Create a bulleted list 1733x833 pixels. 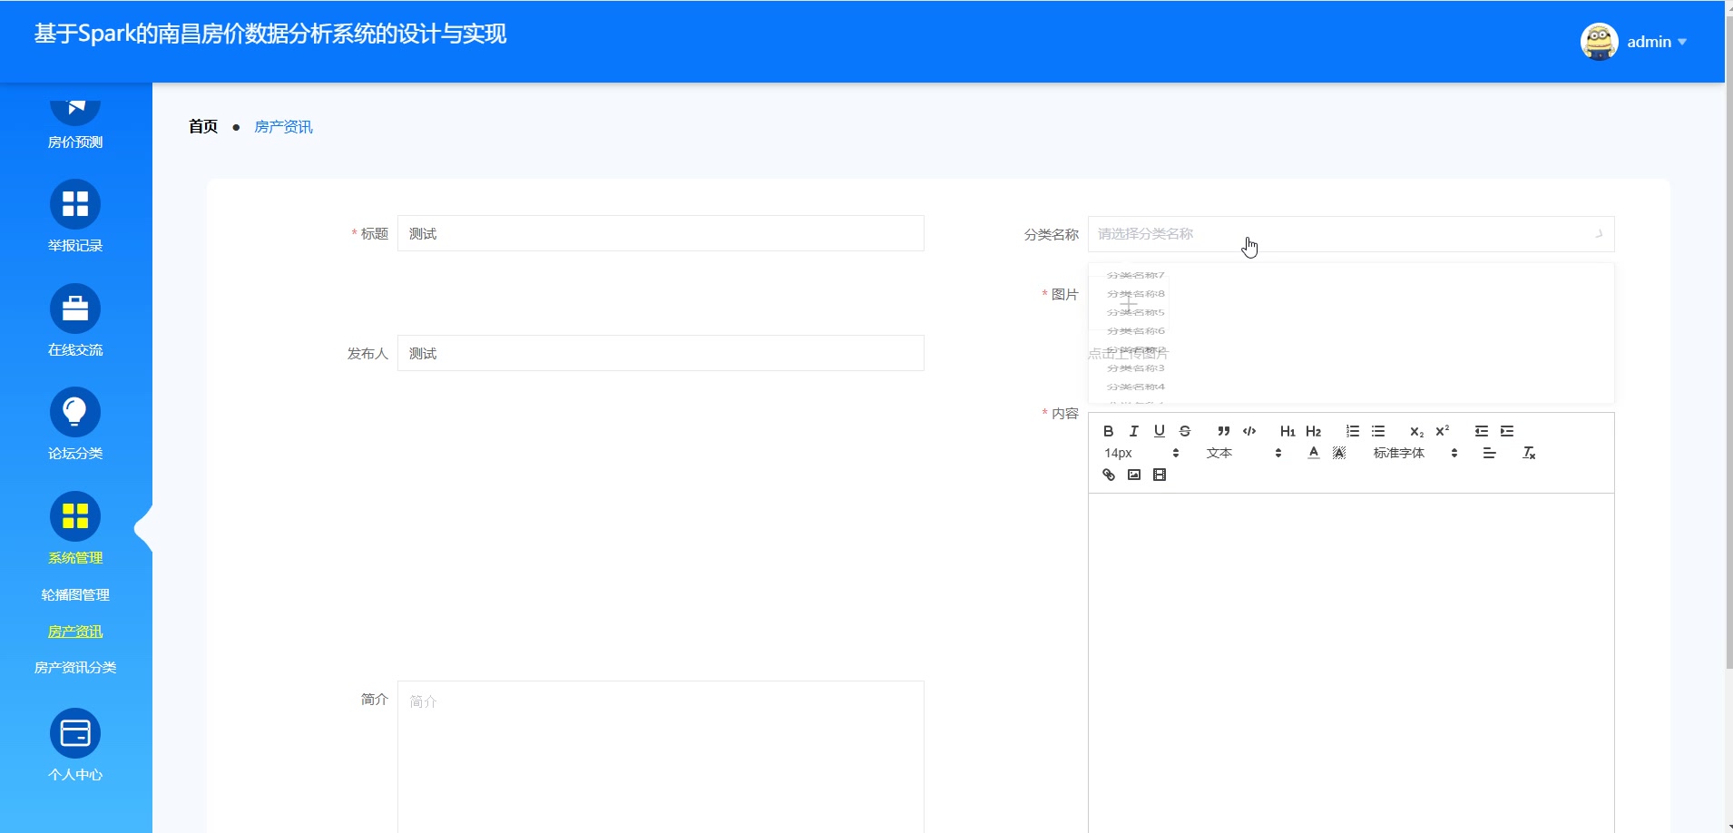tap(1377, 431)
